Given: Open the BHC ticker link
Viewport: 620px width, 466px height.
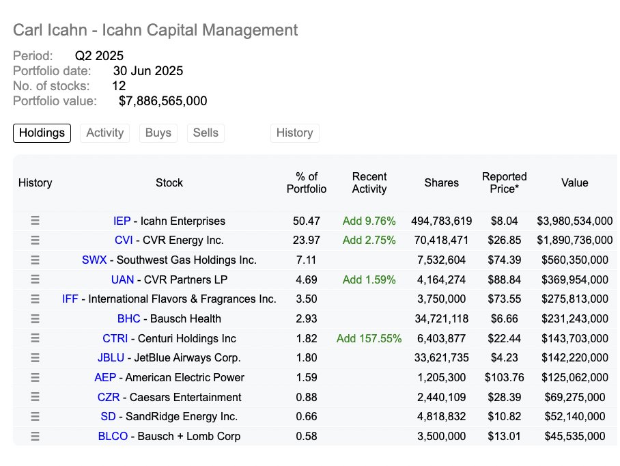Looking at the screenshot, I should pos(129,319).
